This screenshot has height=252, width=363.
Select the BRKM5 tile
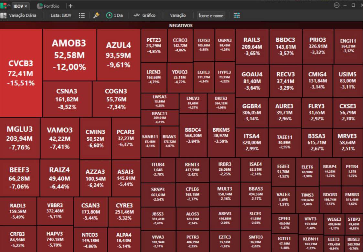coord(221,136)
